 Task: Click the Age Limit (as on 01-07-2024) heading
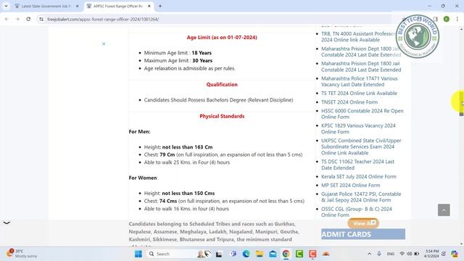pyautogui.click(x=222, y=37)
